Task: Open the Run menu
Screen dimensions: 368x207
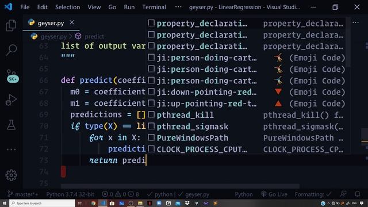Action: click(129, 7)
